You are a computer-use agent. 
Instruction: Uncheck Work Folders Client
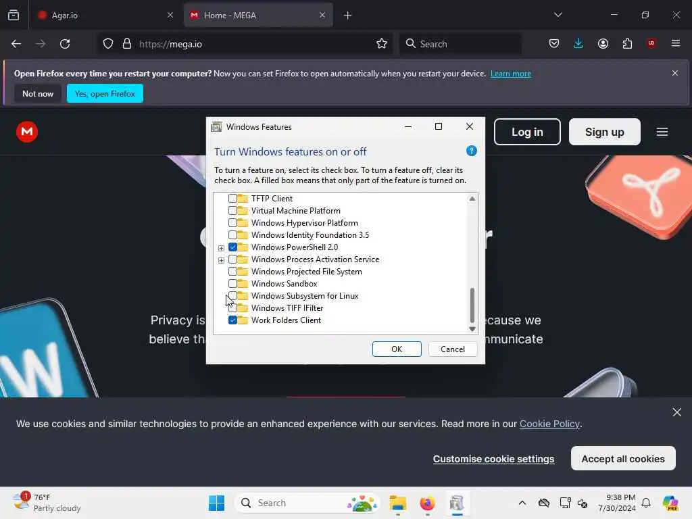[232, 320]
